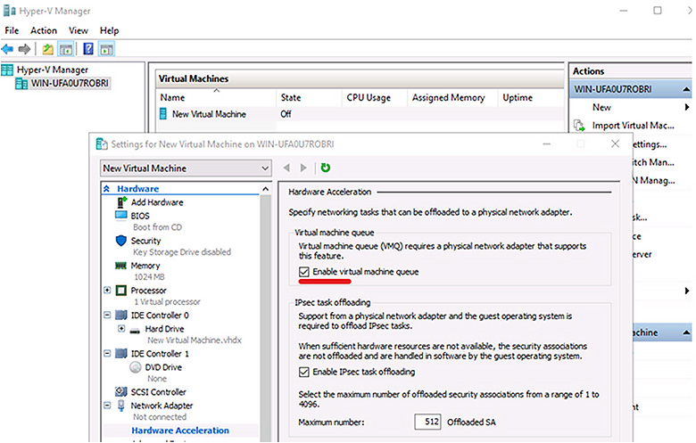Collapse the WIN-UFA0U7ROBRI actions section
The height and width of the screenshot is (443, 696).
pos(686,89)
